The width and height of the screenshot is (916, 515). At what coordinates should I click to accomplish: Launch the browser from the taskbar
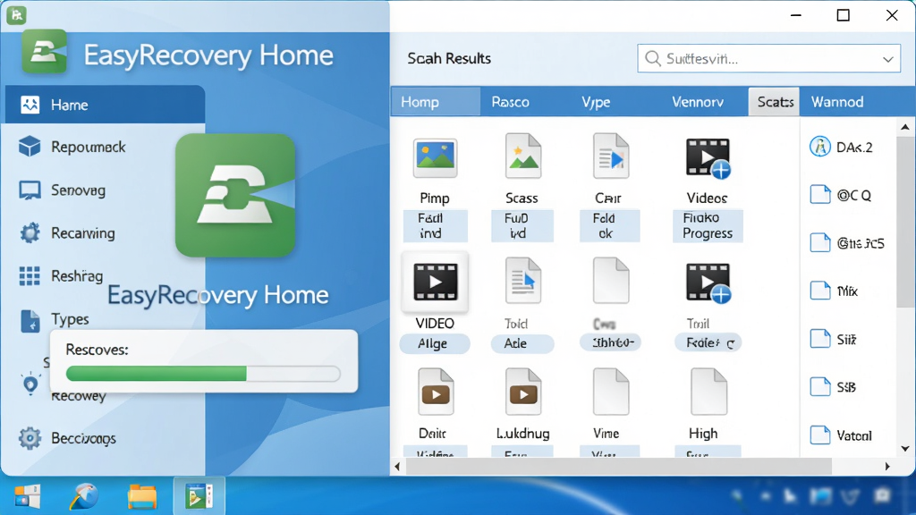(84, 496)
